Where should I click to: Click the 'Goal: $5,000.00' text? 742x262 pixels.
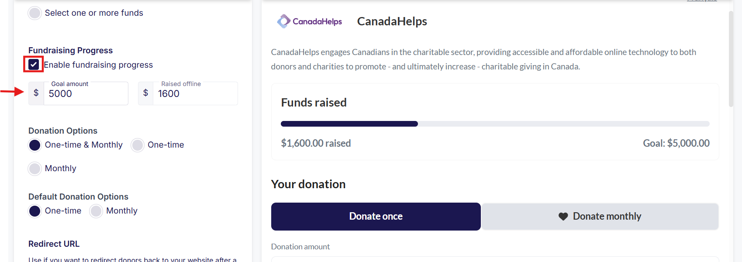pos(676,143)
